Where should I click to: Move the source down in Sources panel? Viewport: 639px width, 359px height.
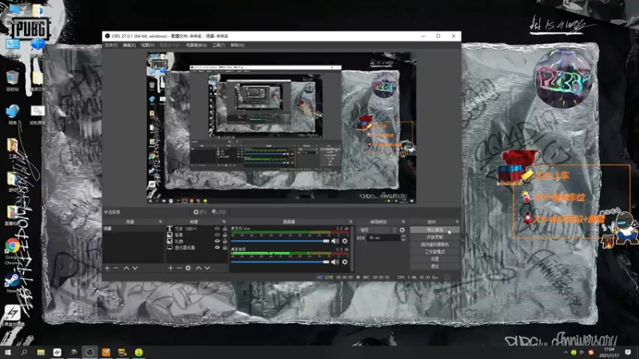(x=207, y=268)
